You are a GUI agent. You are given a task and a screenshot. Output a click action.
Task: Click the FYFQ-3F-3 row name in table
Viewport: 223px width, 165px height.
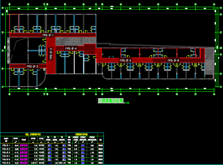tap(6, 152)
